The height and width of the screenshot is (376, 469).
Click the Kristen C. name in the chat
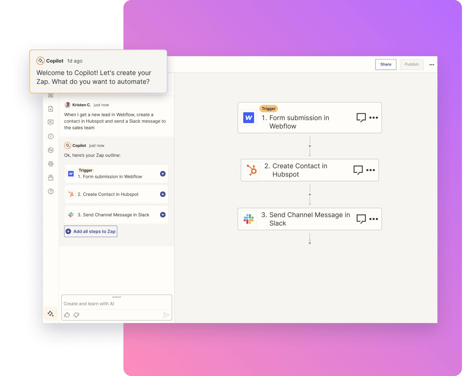coord(82,105)
